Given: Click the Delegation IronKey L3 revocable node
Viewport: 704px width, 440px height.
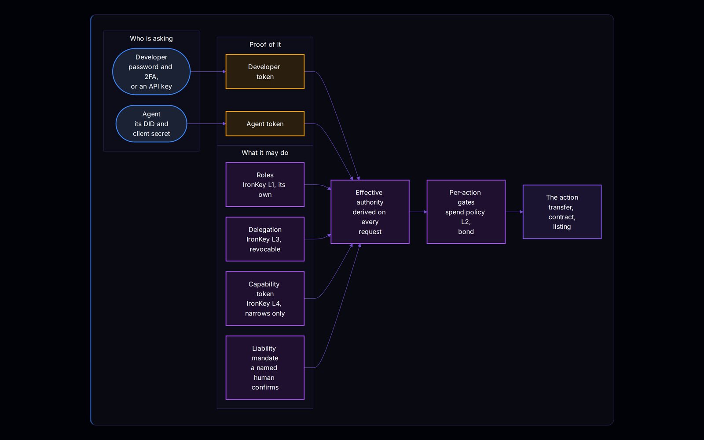Looking at the screenshot, I should point(265,239).
